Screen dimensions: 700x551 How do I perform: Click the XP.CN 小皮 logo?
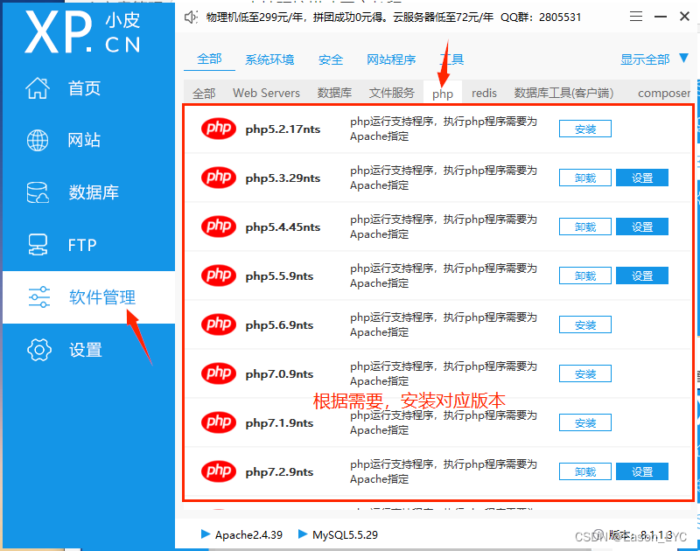coord(82,32)
